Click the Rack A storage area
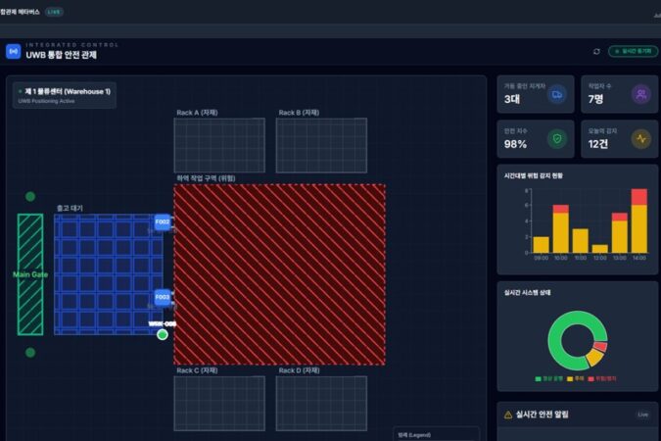Viewport: 661px width, 441px height. [219, 145]
